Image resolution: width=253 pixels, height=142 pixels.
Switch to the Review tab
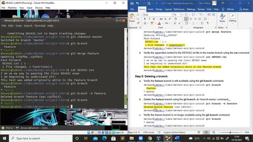(x=201, y=9)
